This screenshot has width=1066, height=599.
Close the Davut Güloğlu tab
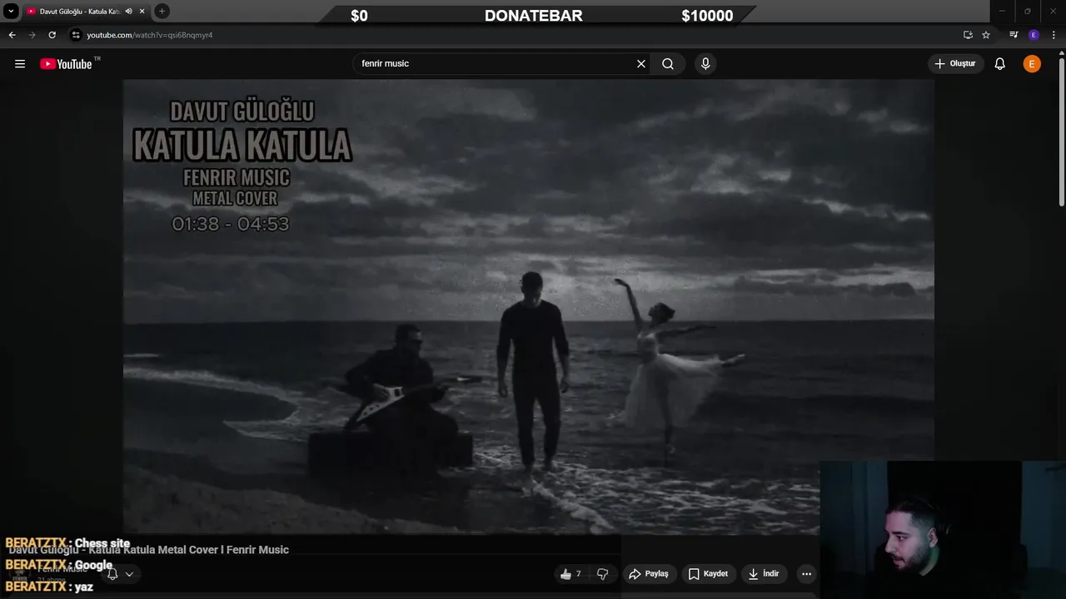[x=142, y=12]
